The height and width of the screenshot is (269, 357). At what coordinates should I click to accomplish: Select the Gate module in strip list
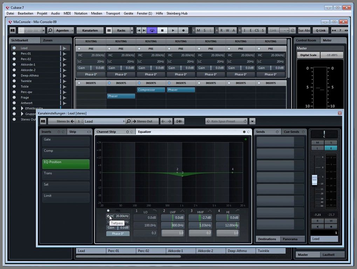(66, 141)
